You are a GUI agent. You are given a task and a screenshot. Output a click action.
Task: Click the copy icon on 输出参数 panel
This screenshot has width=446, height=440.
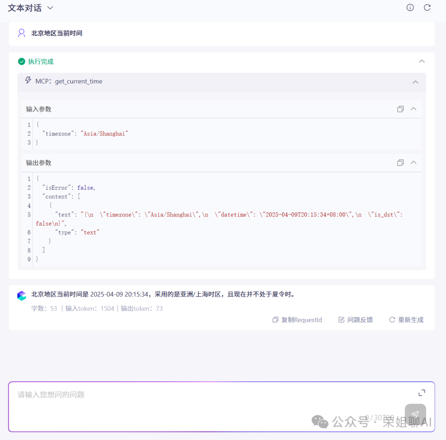click(400, 162)
